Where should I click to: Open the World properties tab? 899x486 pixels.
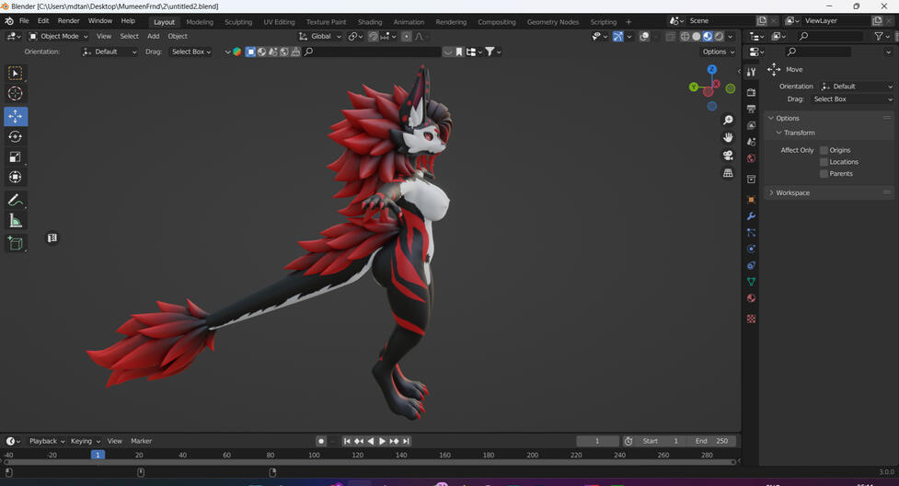751,158
